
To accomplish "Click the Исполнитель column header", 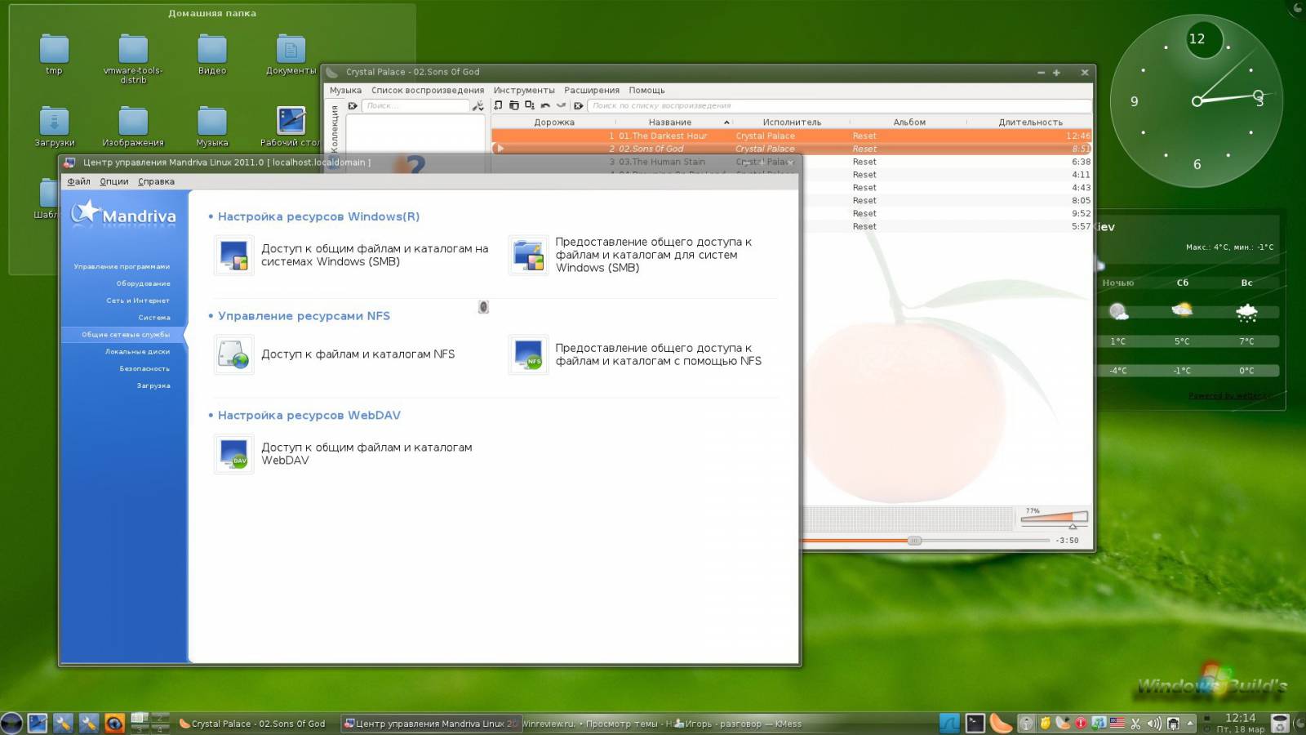I will coord(792,122).
